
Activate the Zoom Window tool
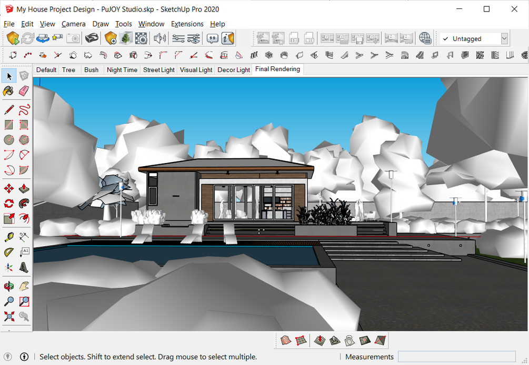(x=24, y=301)
